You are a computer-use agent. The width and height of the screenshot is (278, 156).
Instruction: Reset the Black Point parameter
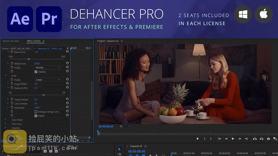point(67,51)
